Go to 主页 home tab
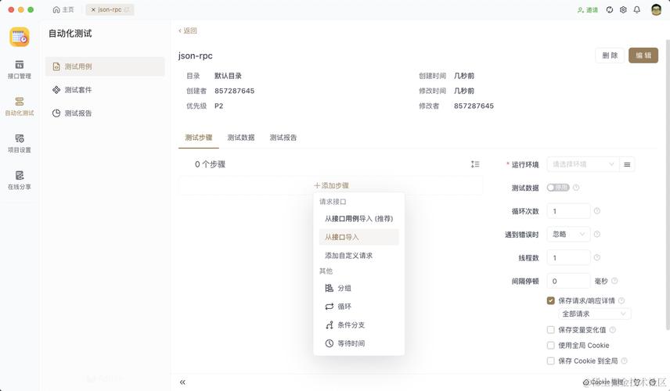The image size is (670, 391). click(x=63, y=9)
